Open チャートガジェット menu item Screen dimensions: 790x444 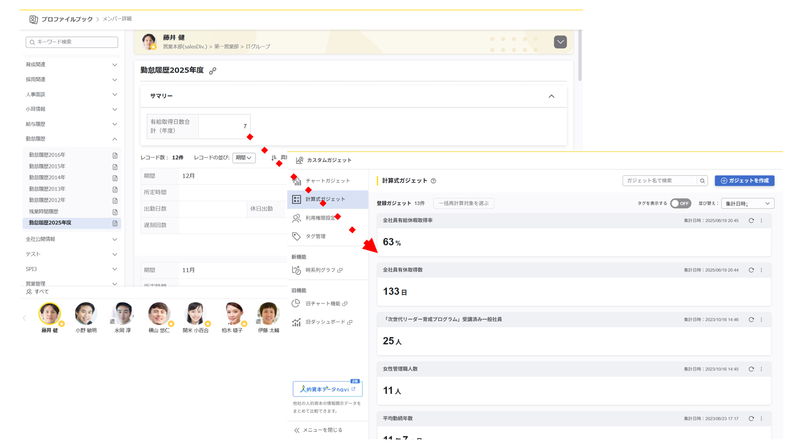coord(328,181)
